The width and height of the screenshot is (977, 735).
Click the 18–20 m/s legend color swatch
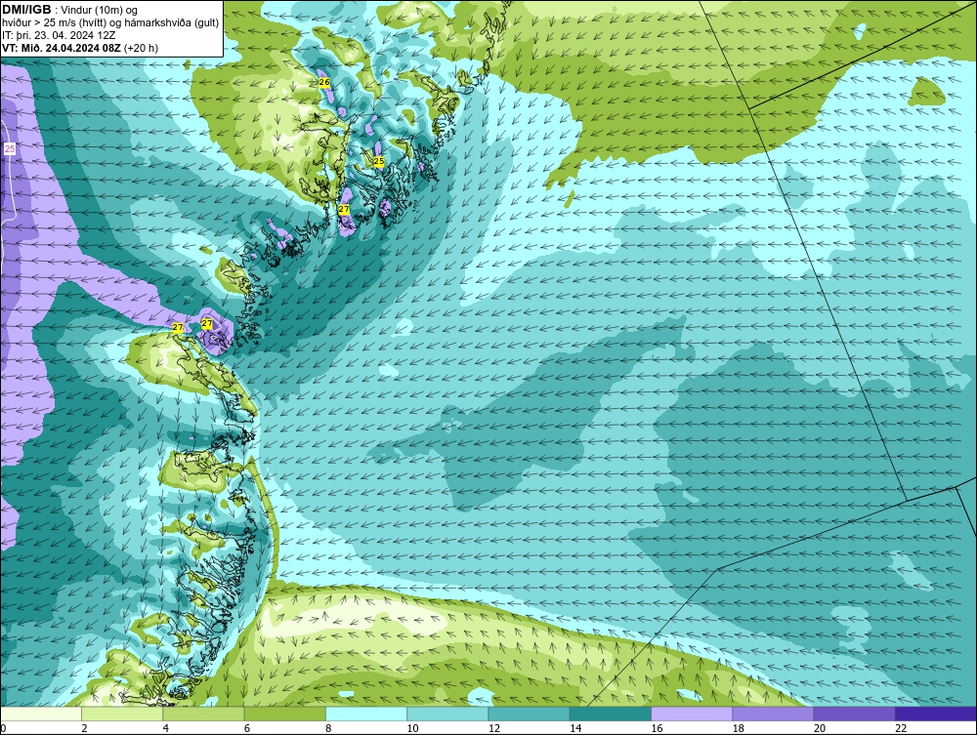pos(773,714)
